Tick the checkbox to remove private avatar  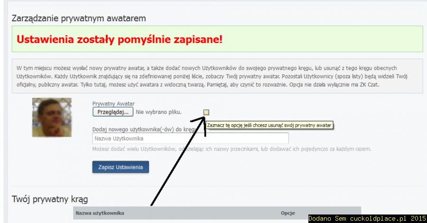point(206,112)
